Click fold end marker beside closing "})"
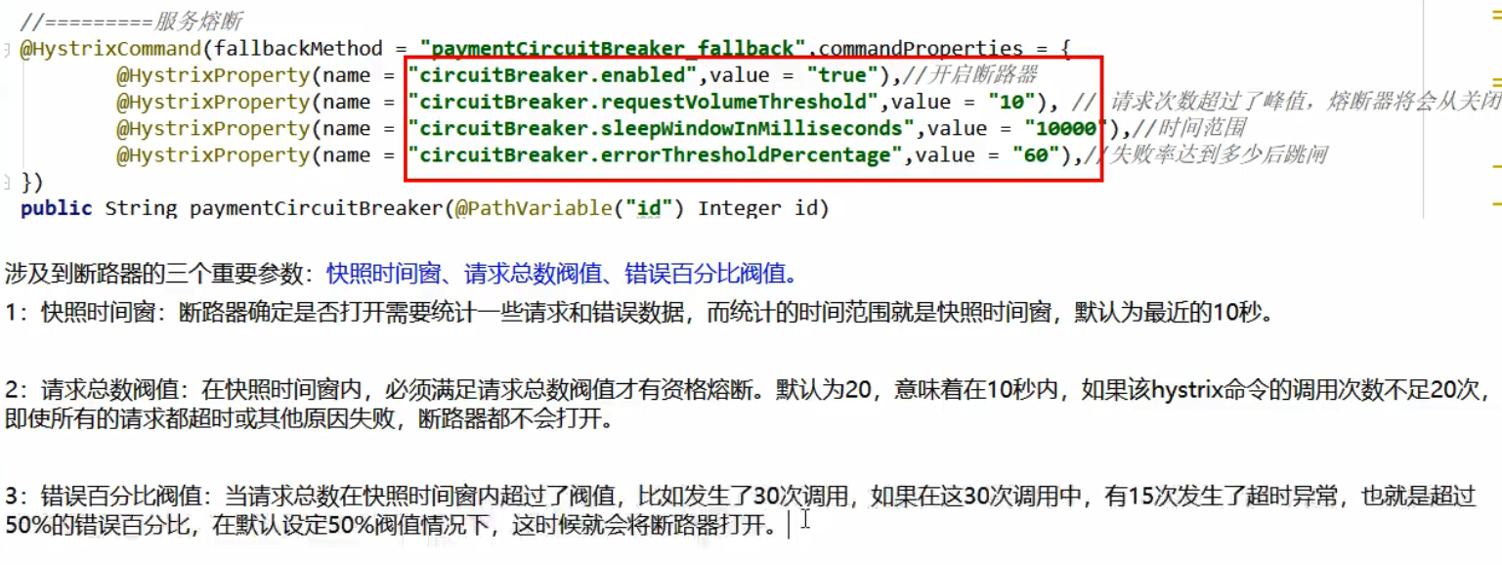Image resolution: width=1502 pixels, height=565 pixels. point(8,181)
